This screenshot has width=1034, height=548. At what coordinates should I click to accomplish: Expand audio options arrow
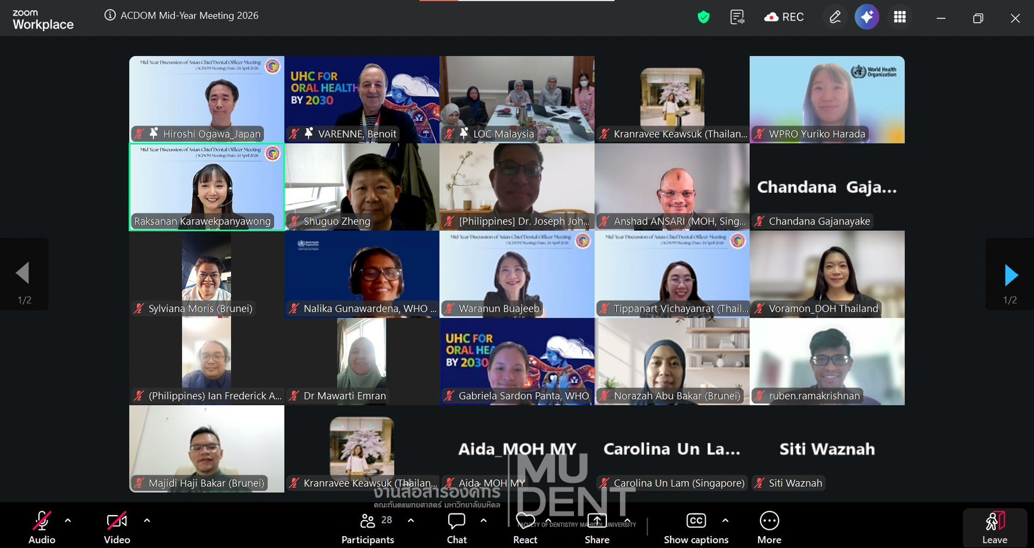(68, 520)
